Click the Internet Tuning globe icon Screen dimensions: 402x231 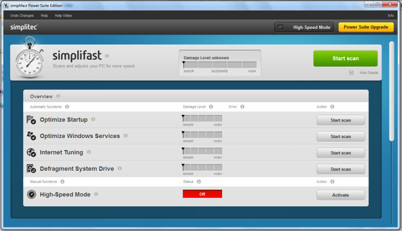coord(31,152)
